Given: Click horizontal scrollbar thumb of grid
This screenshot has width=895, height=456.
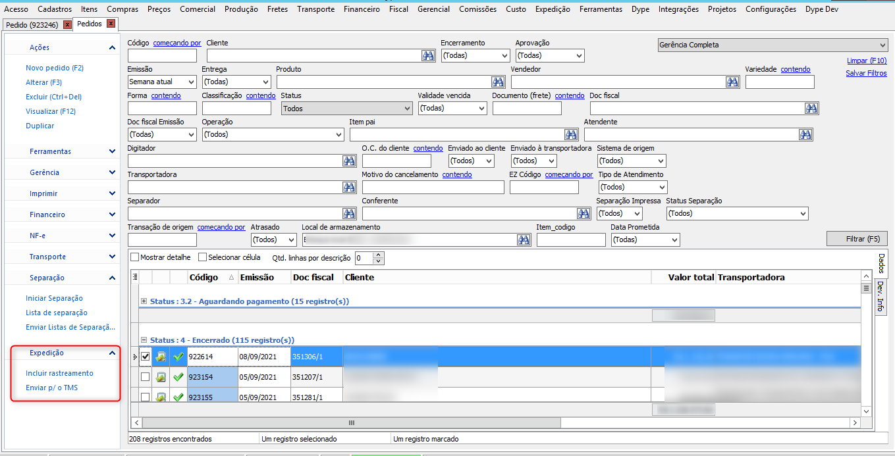Looking at the screenshot, I should (x=351, y=422).
